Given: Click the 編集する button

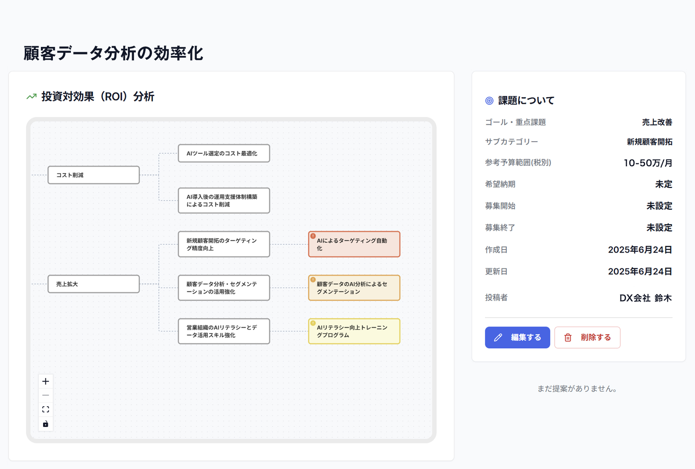Looking at the screenshot, I should [517, 337].
